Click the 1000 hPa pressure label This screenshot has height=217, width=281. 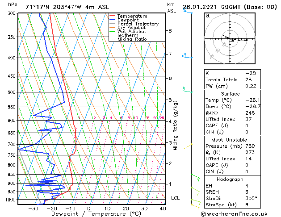tap(12, 200)
